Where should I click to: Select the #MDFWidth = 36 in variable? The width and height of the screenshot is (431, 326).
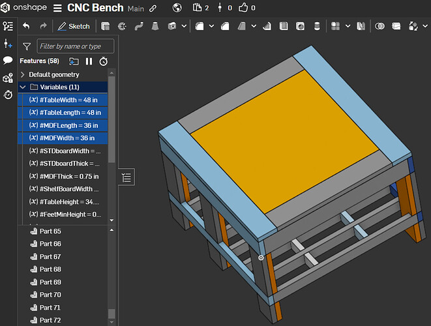point(63,138)
